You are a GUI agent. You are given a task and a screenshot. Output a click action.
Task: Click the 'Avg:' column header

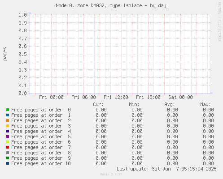[x=170, y=104]
